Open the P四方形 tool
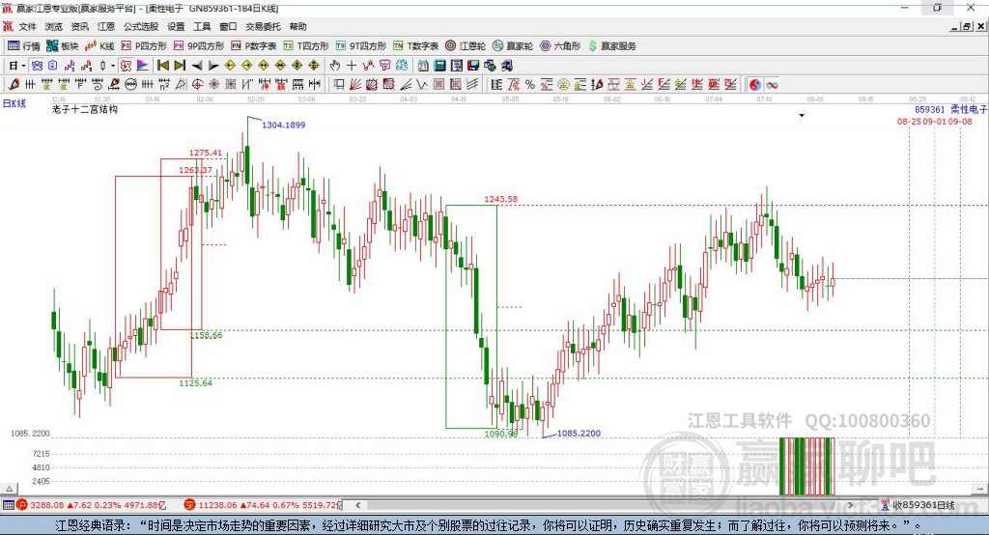Viewport: 989px width, 535px height. [x=144, y=46]
